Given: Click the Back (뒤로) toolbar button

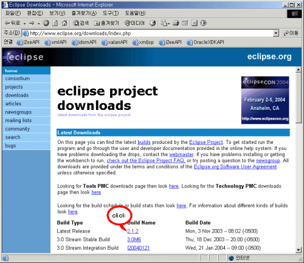Looking at the screenshot, I should [x=12, y=23].
